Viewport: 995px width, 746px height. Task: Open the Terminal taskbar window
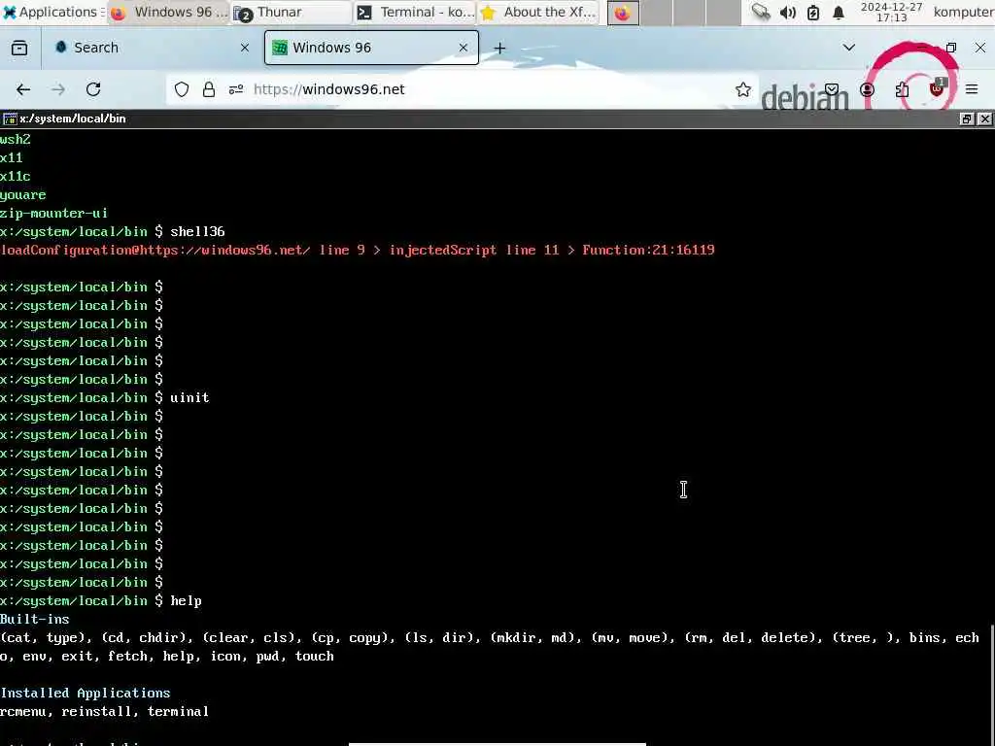point(414,12)
